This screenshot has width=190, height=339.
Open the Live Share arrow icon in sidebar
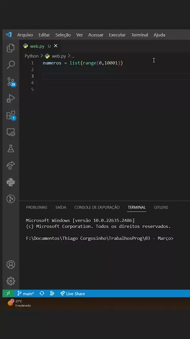pos(11,166)
